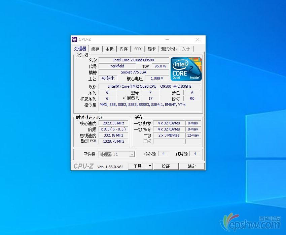Click the 2 x 3 MBytes level 2 cache value
286x235 pixels.
[x=169, y=135]
